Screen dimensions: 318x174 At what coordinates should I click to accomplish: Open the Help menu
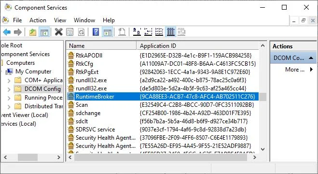pyautogui.click(x=109, y=20)
